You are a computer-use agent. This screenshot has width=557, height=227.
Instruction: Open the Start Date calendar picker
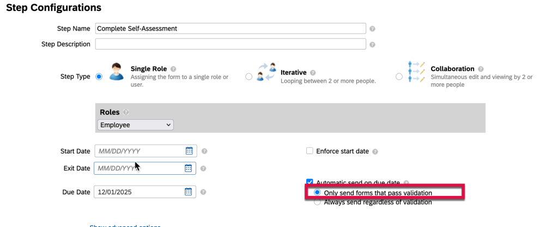189,151
